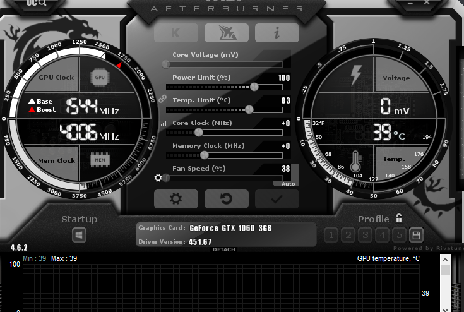Viewport: 464px width, 312px height.
Task: Toggle Auto fan speed mode
Action: pos(288,183)
